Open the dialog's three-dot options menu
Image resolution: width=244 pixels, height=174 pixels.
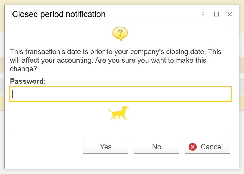[203, 15]
